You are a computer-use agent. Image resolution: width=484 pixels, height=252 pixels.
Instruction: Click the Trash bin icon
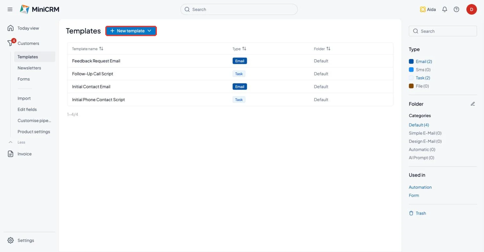pos(411,213)
